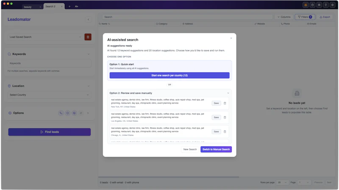The width and height of the screenshot is (339, 190).
Task: Click the 'No leads yet' message
Action: click(297, 103)
